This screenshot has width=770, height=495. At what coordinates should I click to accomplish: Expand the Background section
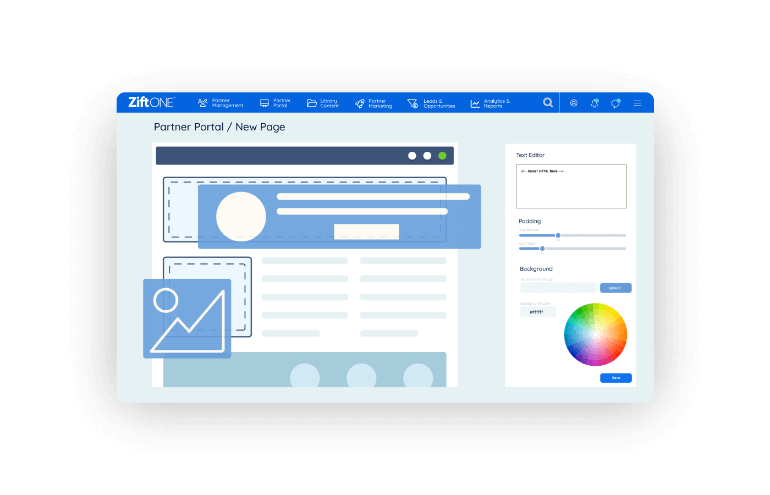[x=536, y=269]
